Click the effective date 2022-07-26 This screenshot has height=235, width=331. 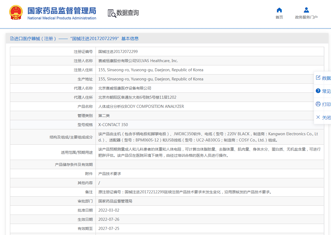109,219
